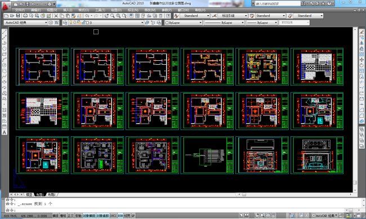
Task: Click the Save icon in standard toolbar
Action: [18, 16]
